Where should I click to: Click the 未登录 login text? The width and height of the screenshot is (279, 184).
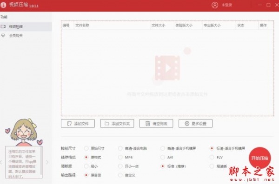click(x=227, y=5)
